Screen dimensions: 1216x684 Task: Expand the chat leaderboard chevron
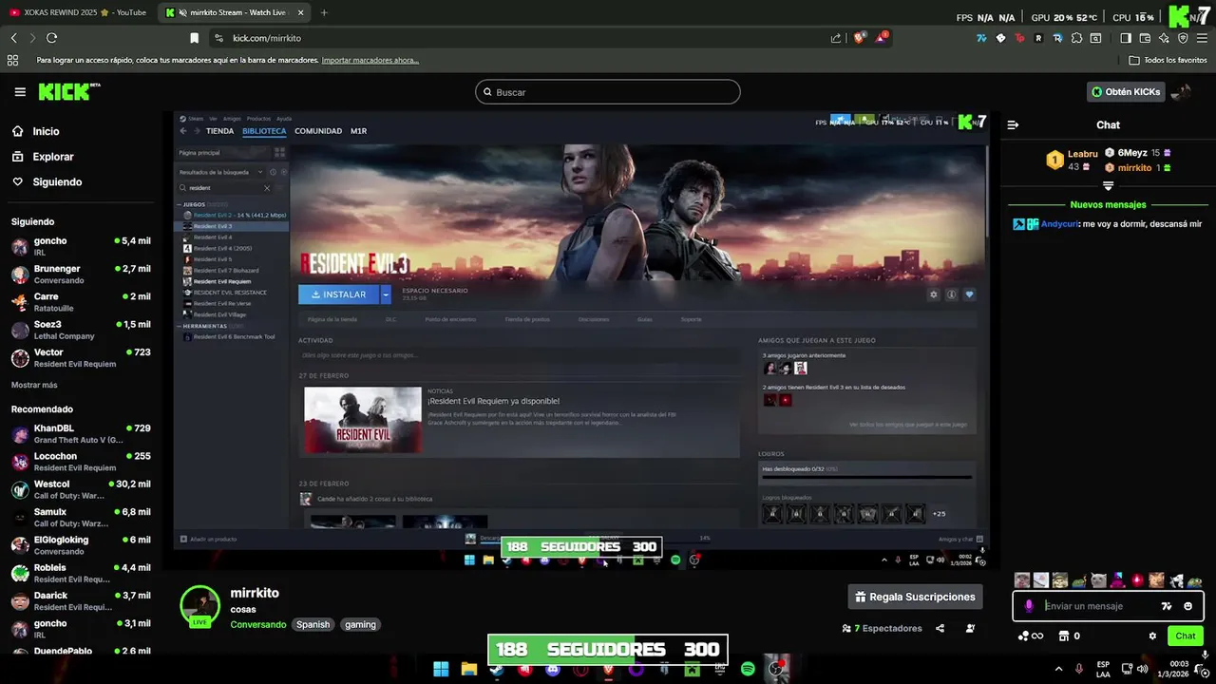point(1108,185)
